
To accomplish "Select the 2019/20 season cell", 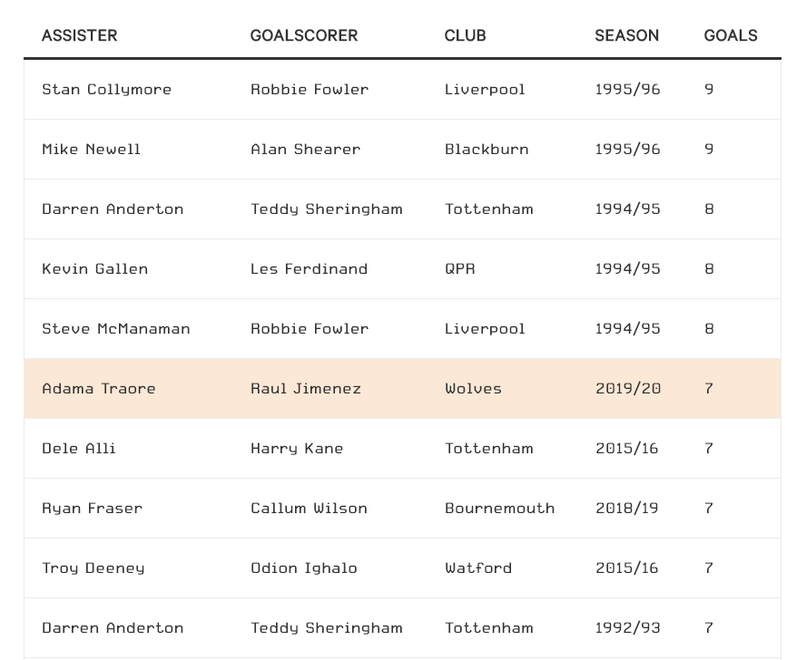I will click(627, 389).
